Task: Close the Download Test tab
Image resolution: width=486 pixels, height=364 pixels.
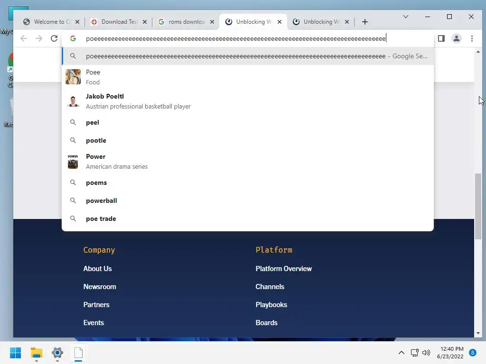Action: 145,22
